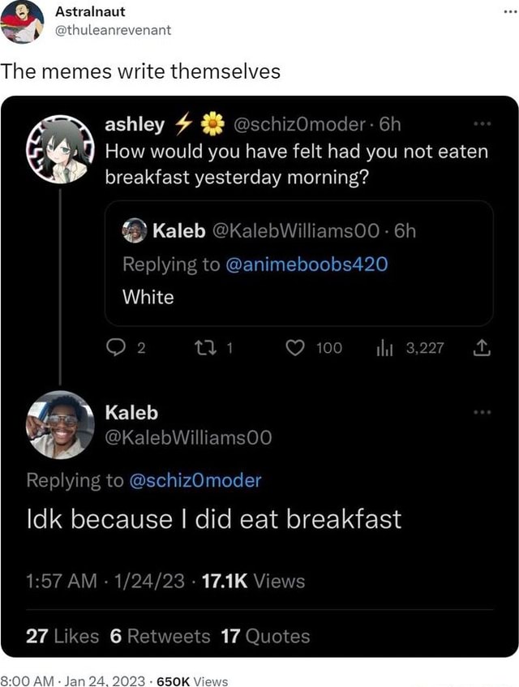Click the reply speech bubble icon
Image resolution: width=519 pixels, height=687 pixels.
[116, 349]
